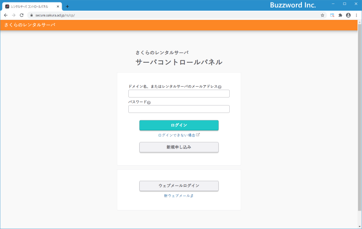Open the extensions puzzle icon

pyautogui.click(x=340, y=15)
